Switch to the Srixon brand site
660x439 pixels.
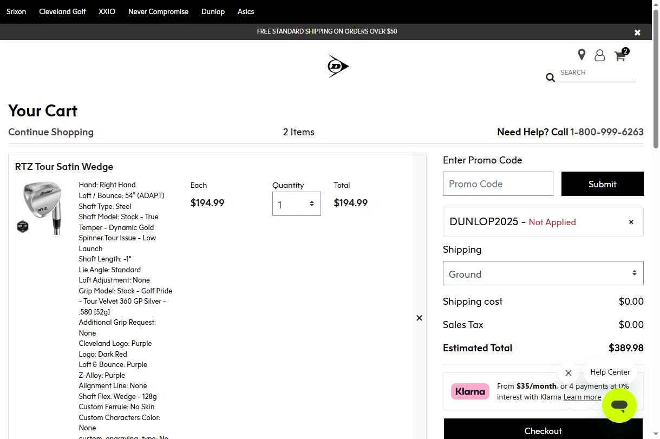coord(16,11)
